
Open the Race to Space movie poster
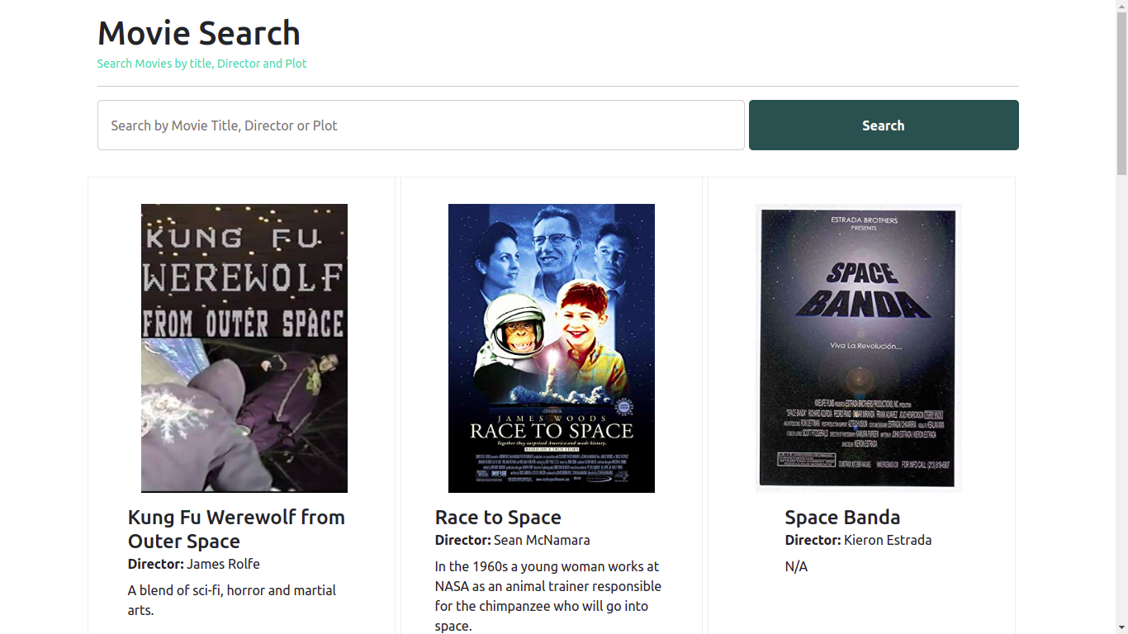tap(551, 348)
